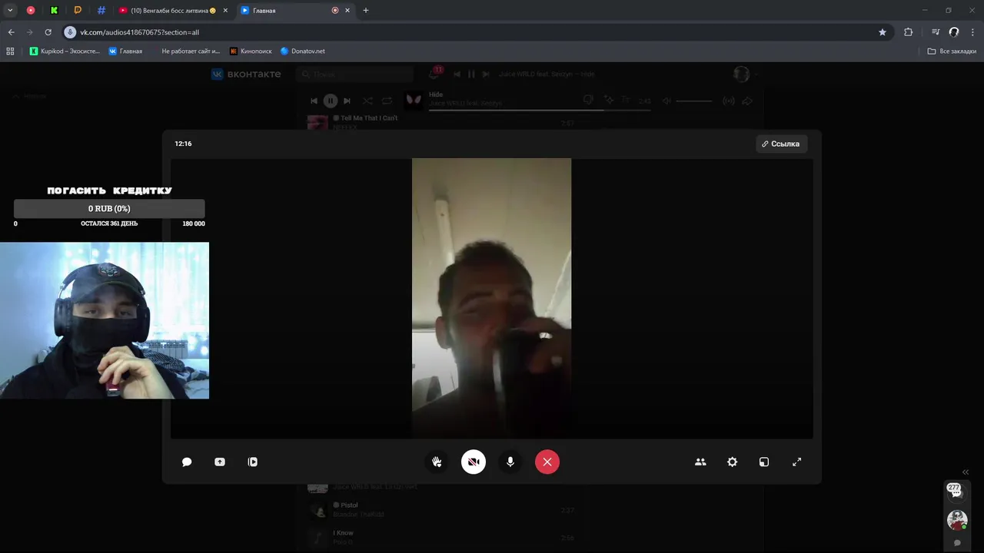Focus the vk.com address bar
Screen dimensions: 984x553
(477, 32)
